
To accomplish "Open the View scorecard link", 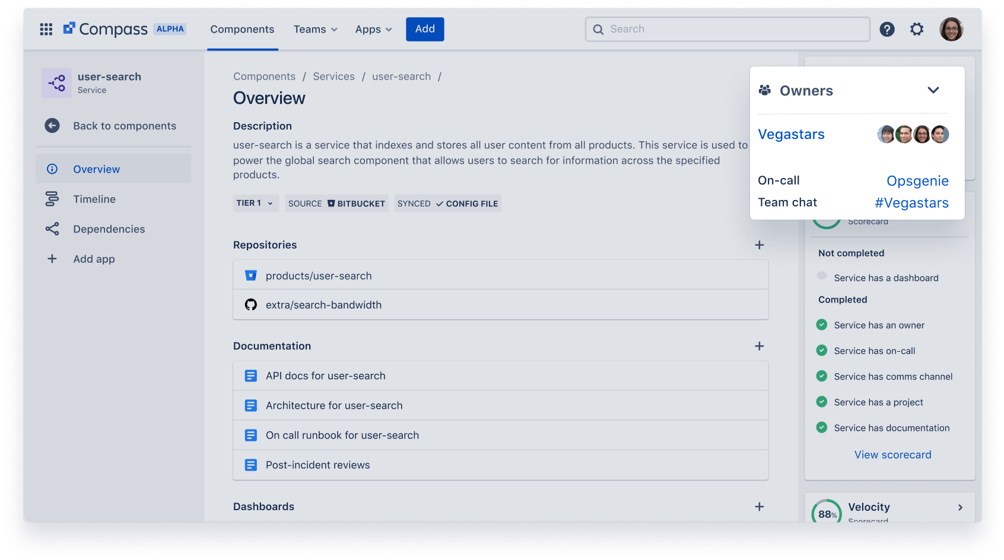I will click(x=892, y=454).
